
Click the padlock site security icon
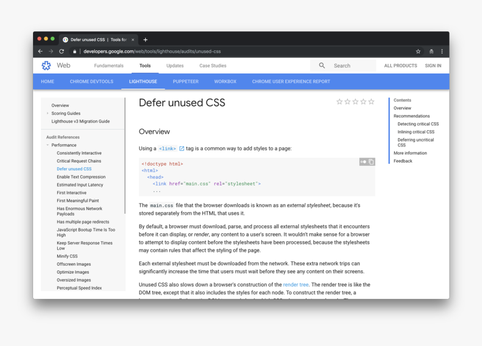pyautogui.click(x=75, y=52)
